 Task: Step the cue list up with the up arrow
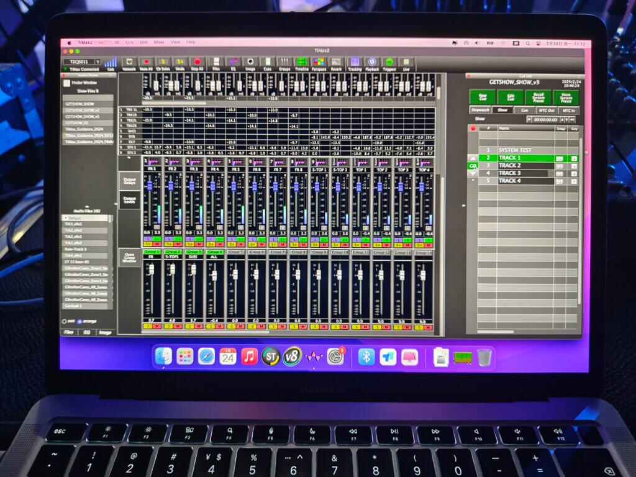coord(473,158)
